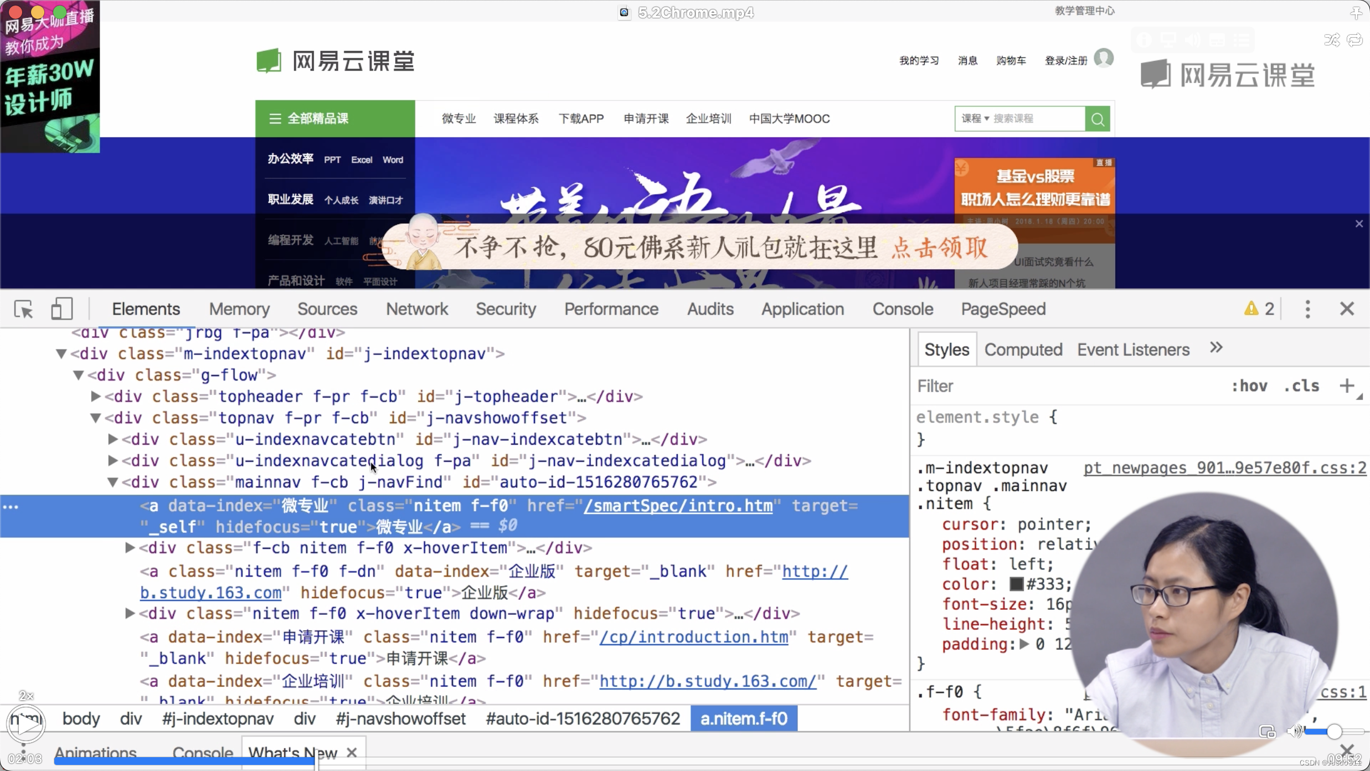Open the Performance tab
This screenshot has width=1370, height=771.
click(611, 309)
